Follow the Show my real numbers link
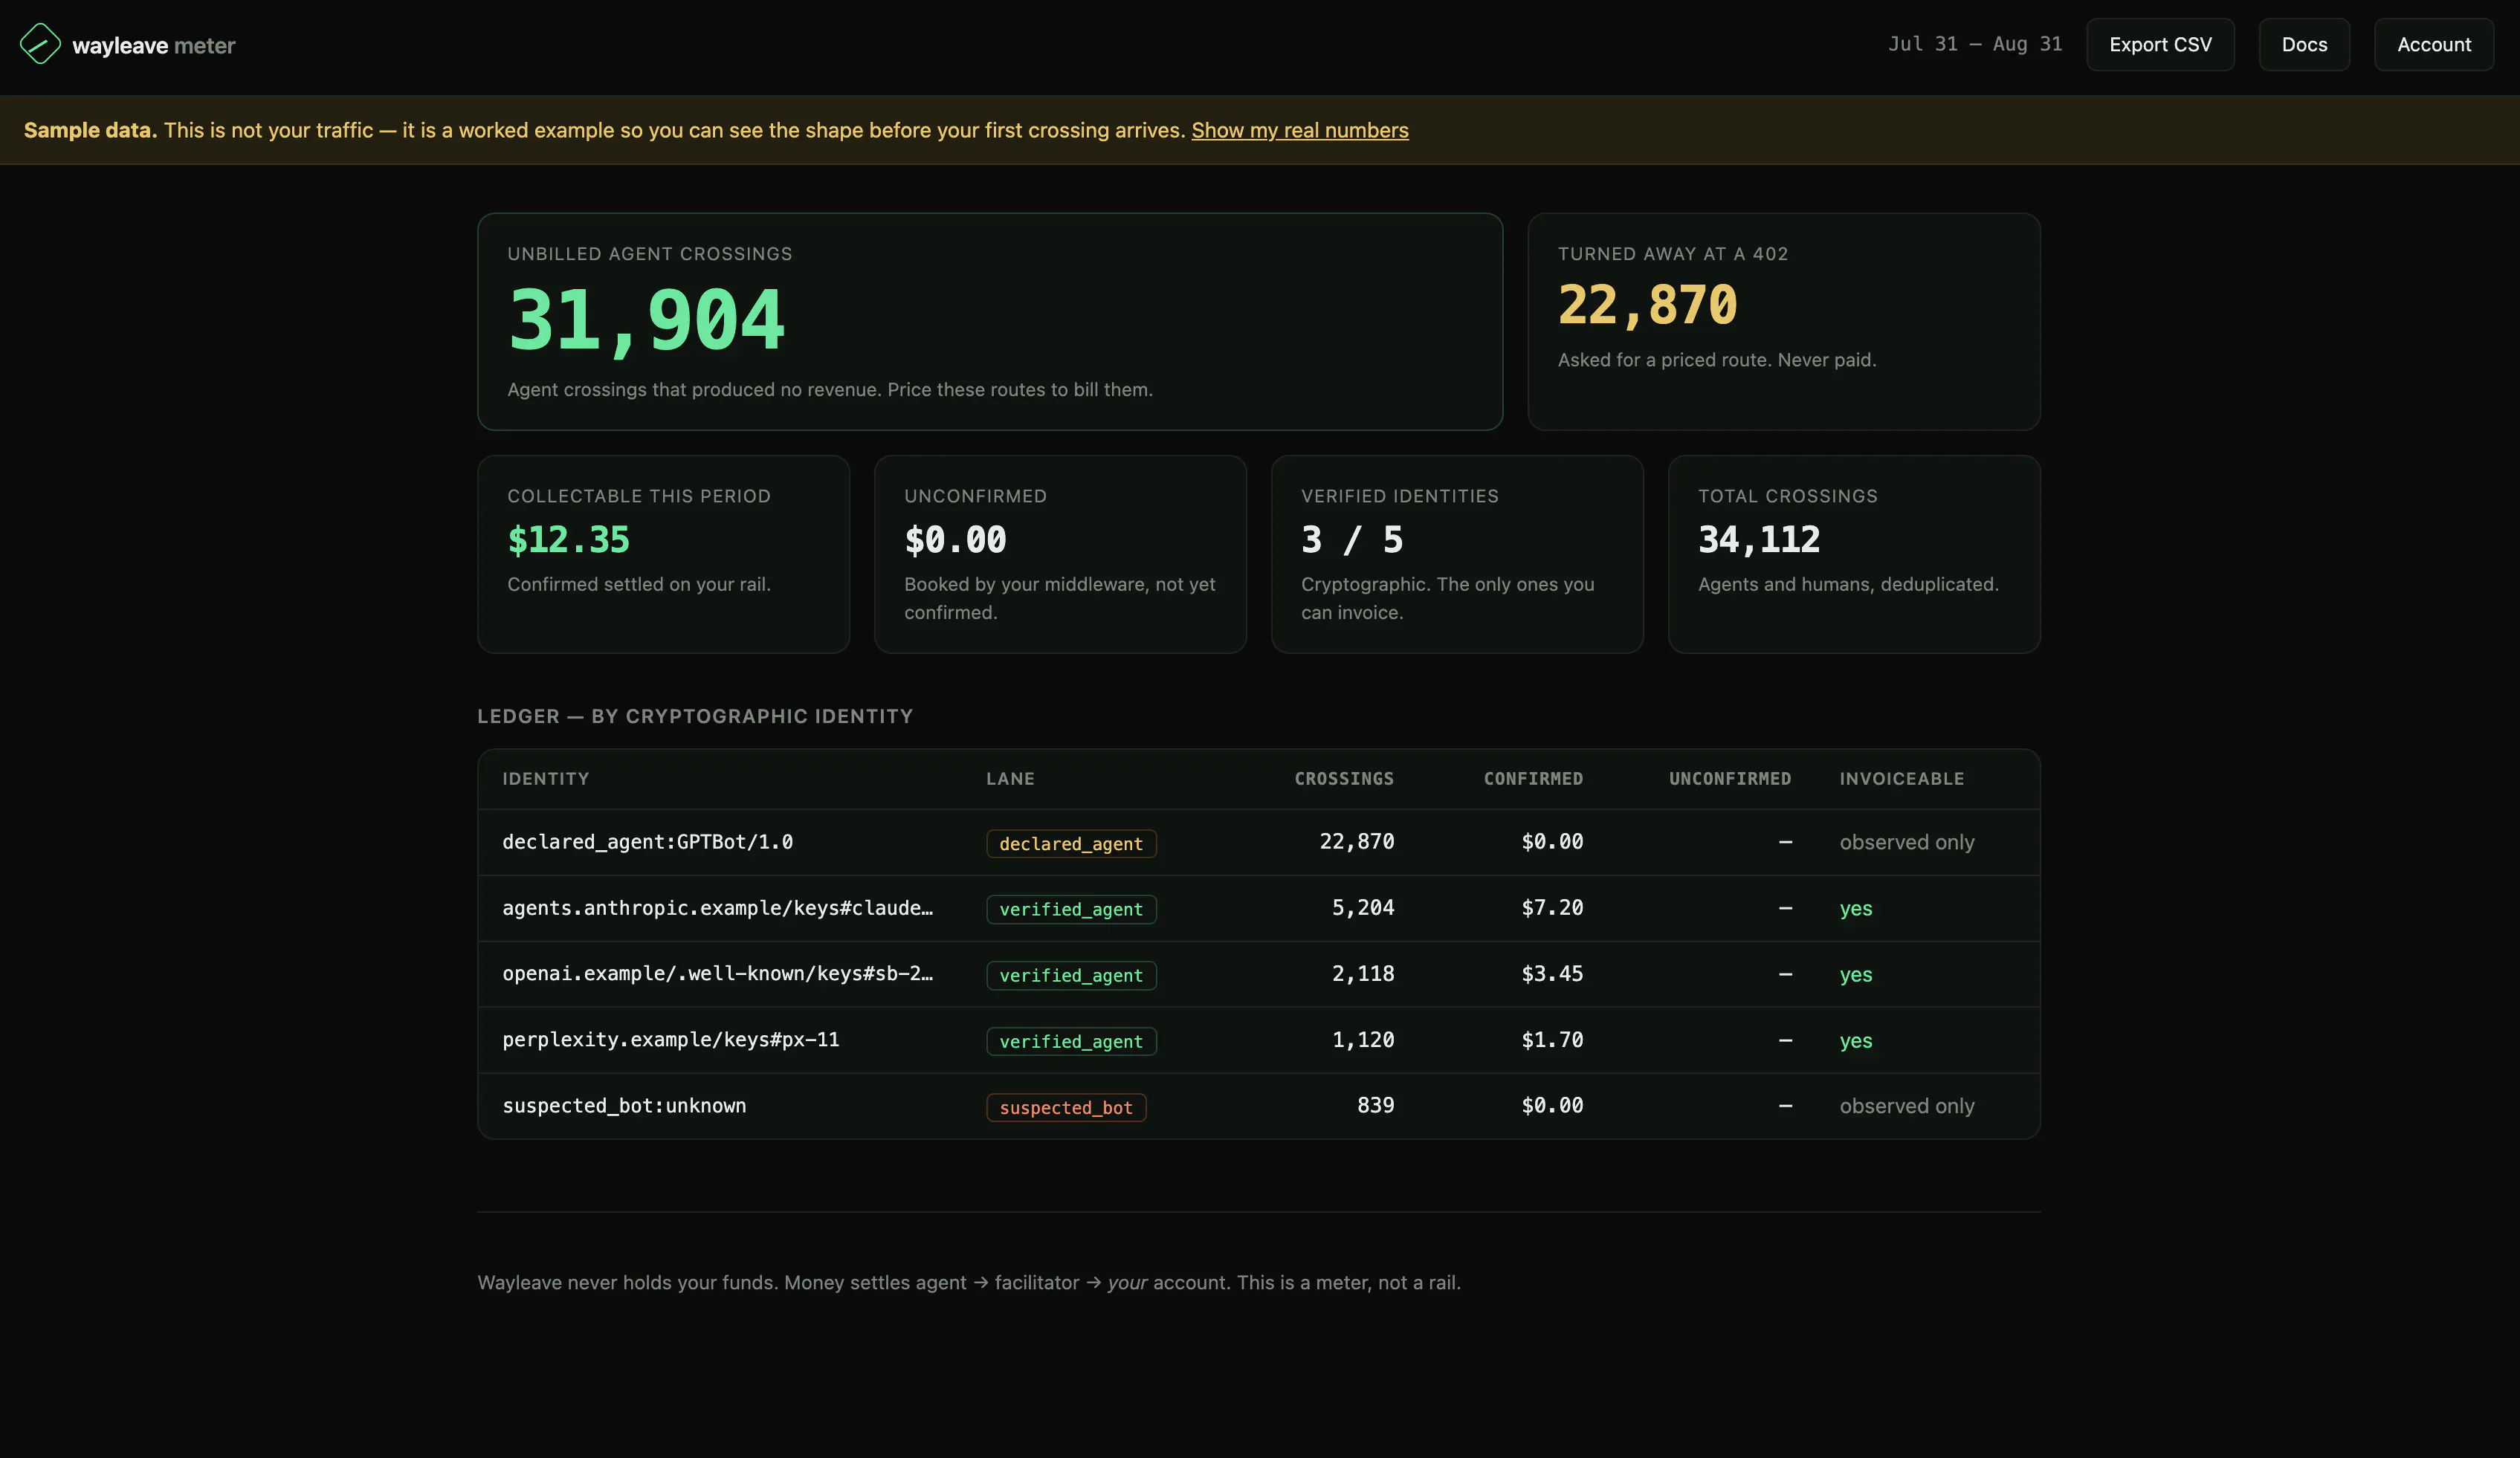Screen dimensions: 2520x1458 click(1299, 130)
